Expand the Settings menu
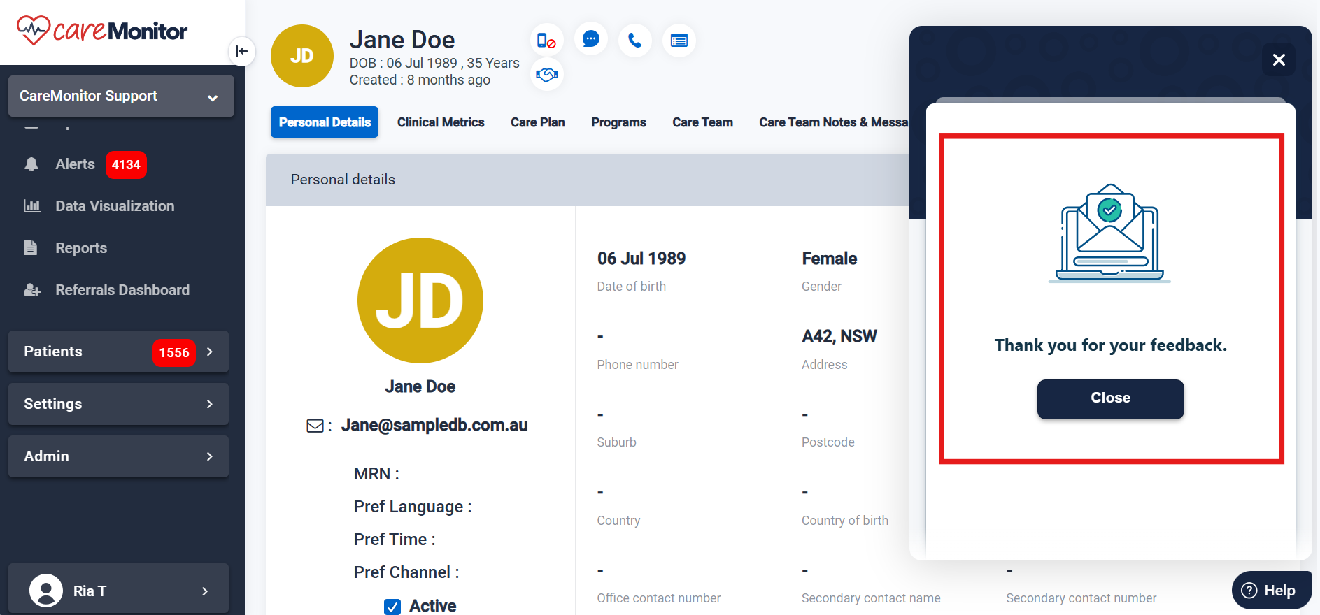 [x=118, y=404]
